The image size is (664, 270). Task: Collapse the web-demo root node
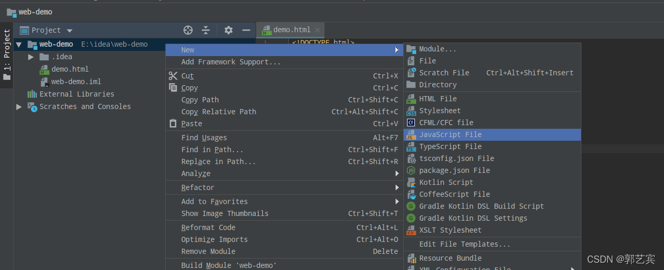pyautogui.click(x=19, y=44)
